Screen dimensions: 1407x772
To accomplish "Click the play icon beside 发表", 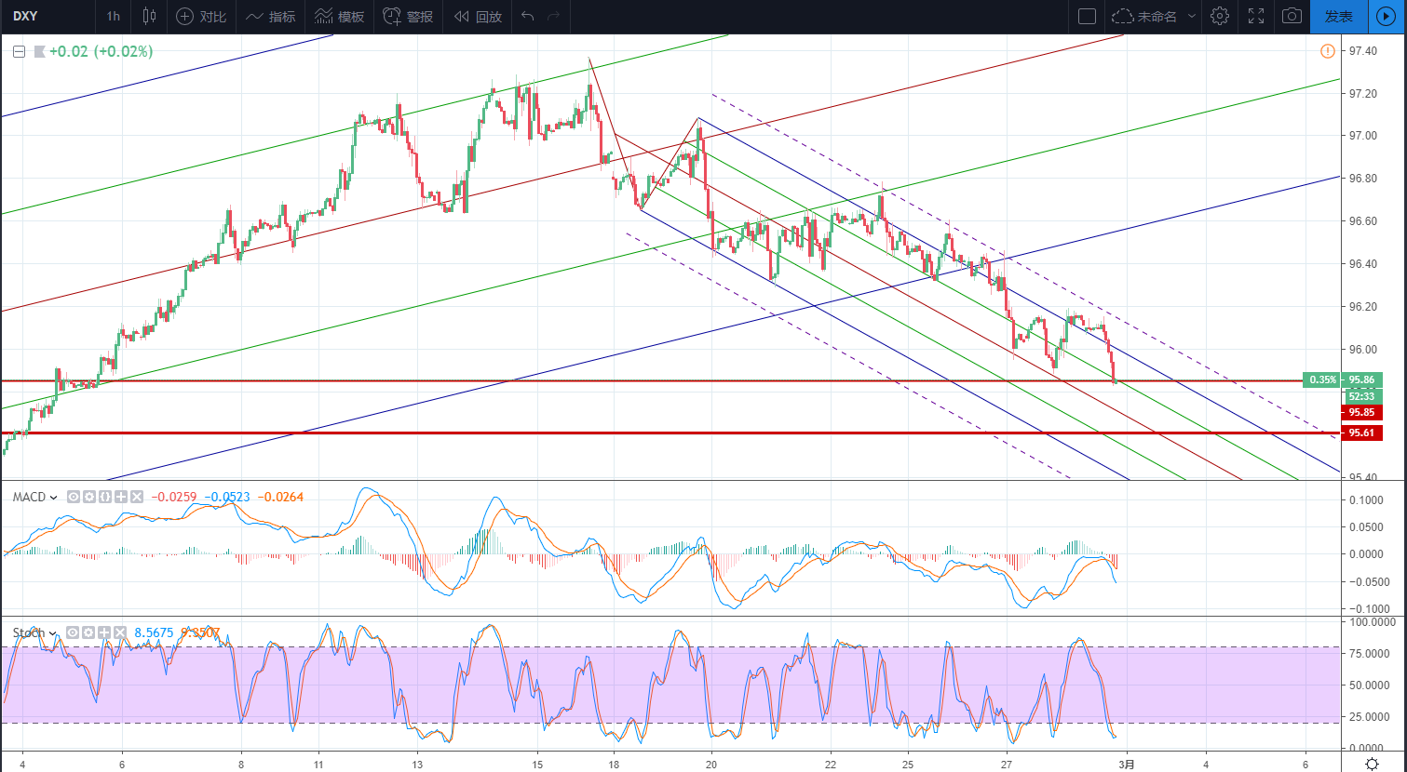I will click(x=1387, y=17).
